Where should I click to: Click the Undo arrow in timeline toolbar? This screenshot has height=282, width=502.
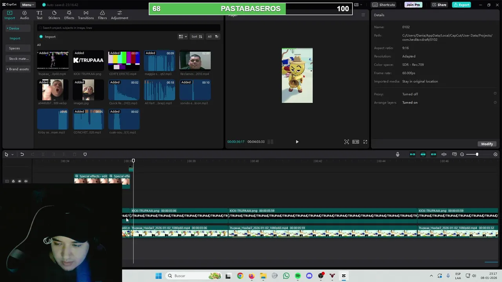coord(22,154)
